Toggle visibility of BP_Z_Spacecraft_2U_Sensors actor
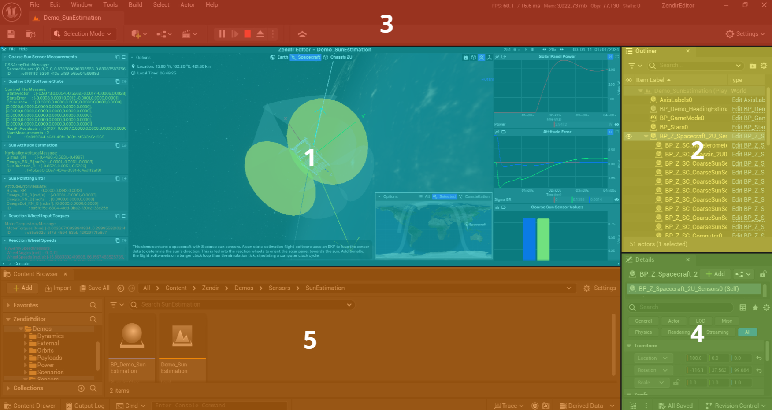 (629, 137)
